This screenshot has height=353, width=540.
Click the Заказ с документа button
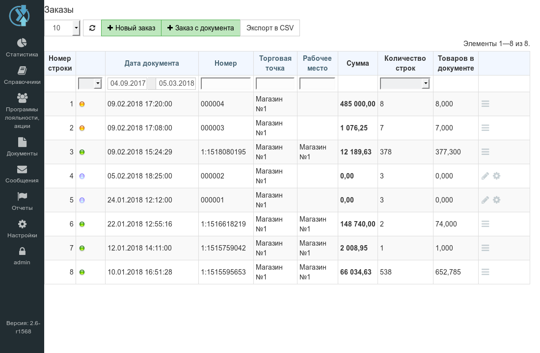tap(201, 28)
